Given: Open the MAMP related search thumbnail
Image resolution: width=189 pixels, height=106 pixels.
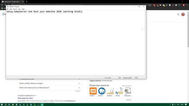Looking at the screenshot, I should tap(102, 92).
